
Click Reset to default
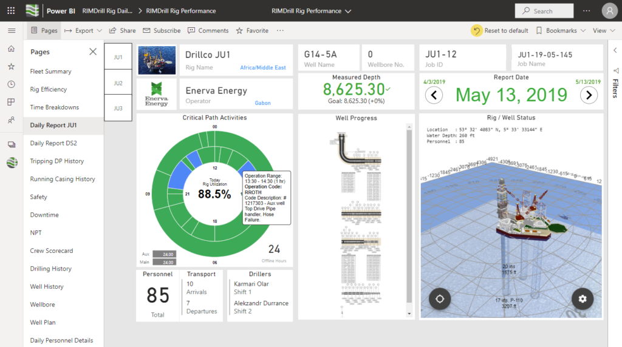pos(500,30)
